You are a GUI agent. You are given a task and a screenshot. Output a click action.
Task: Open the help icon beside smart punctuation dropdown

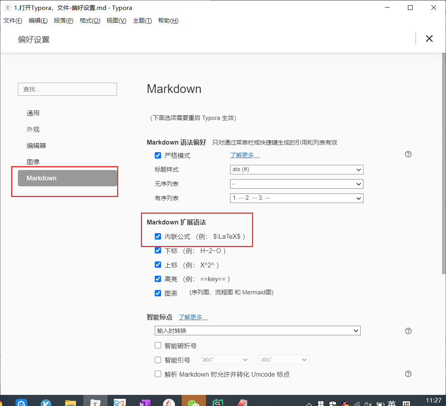[408, 331]
